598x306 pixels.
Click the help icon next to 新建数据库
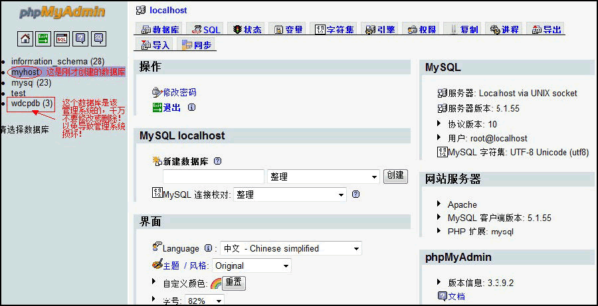217,161
